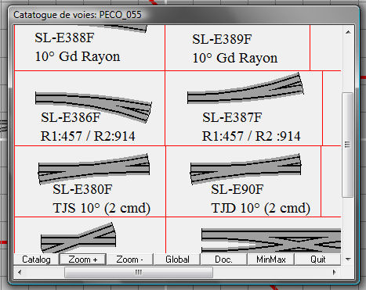Choose the SL-E388F 10° Gd Rayon item
Screen dimensions: 366x290
click(90, 48)
